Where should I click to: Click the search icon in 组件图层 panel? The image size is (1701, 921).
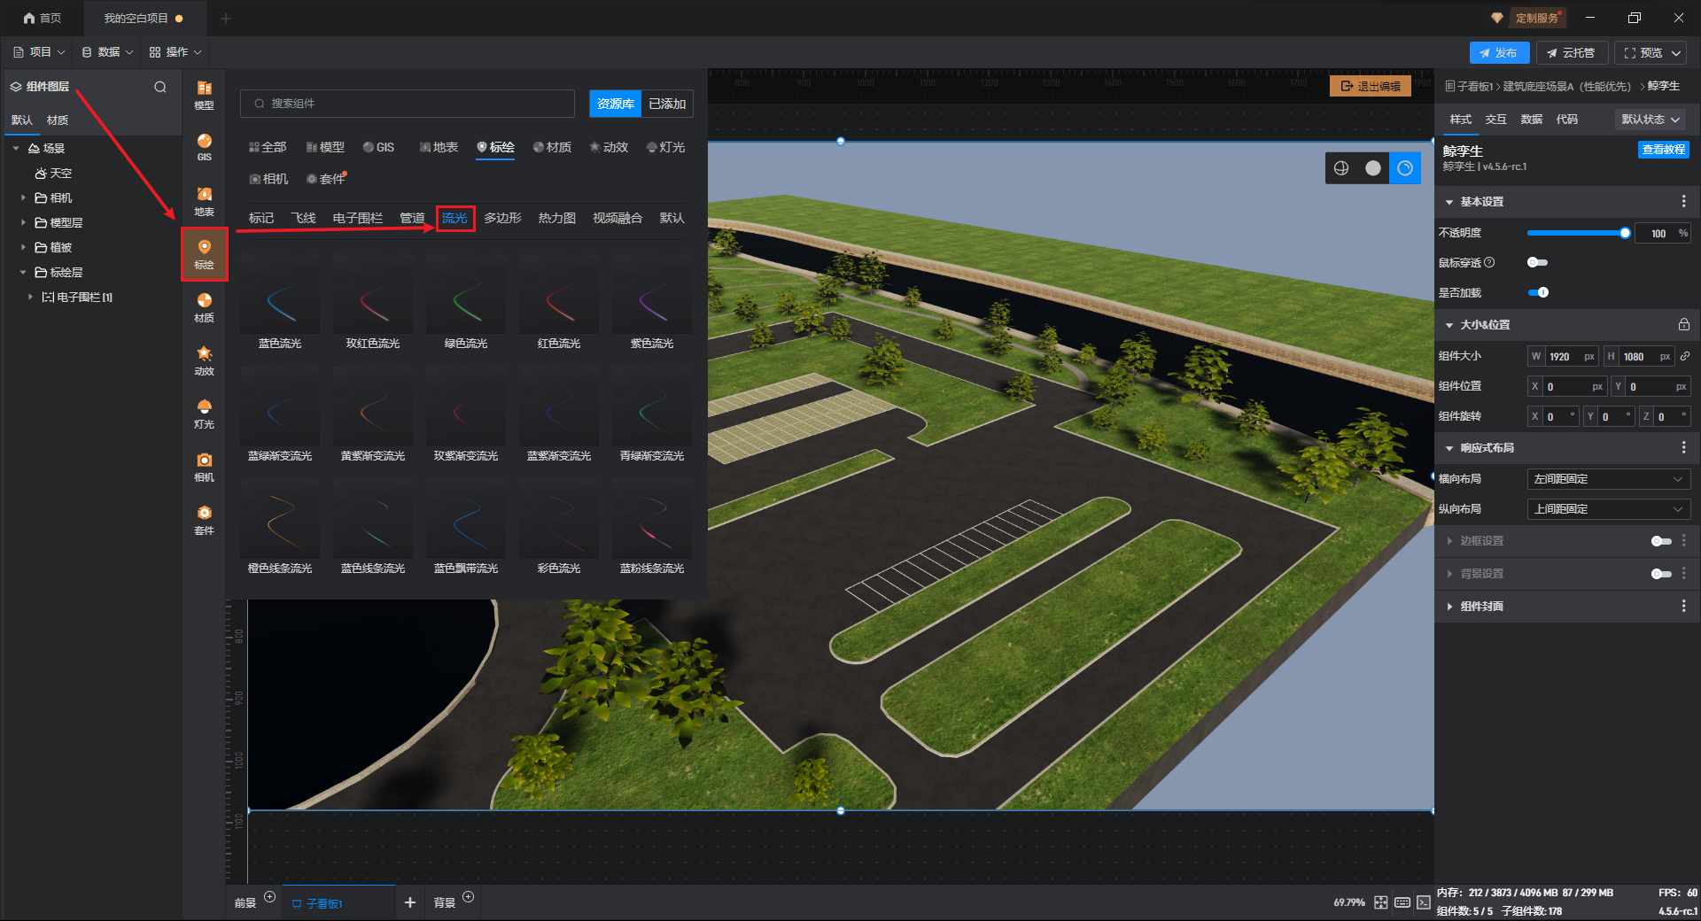pos(160,87)
